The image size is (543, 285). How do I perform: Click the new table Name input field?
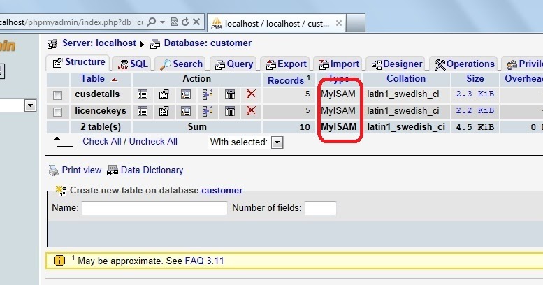coord(154,208)
